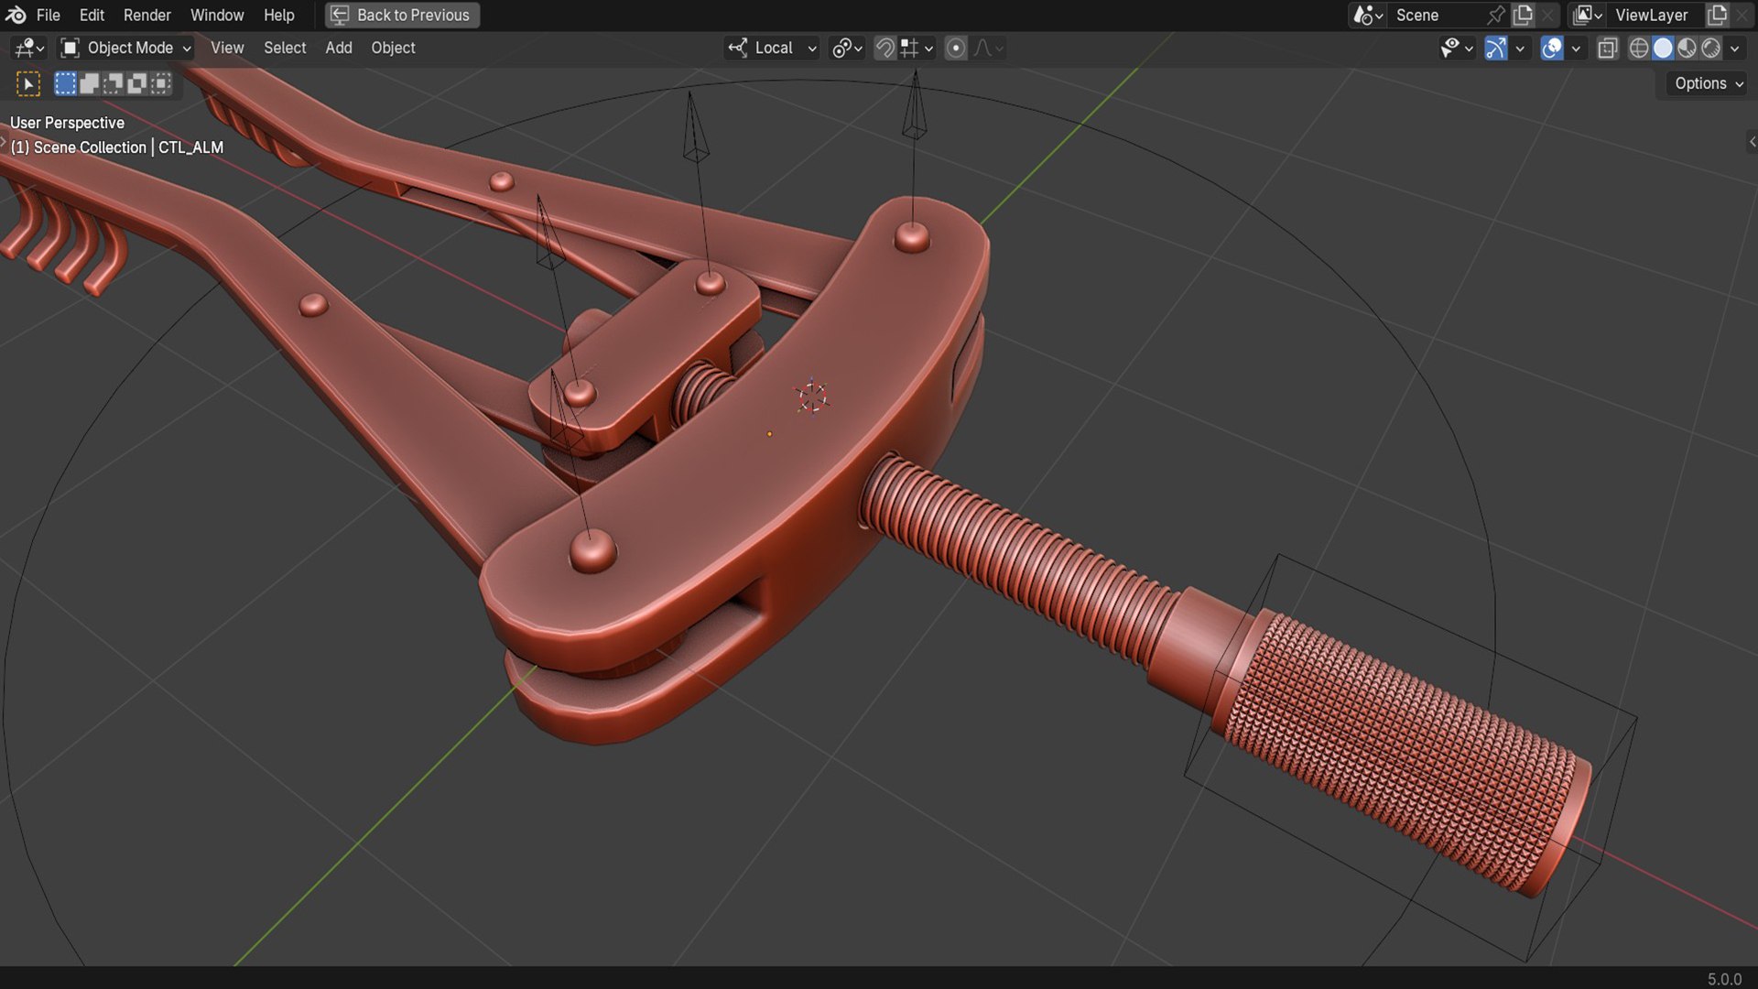This screenshot has width=1758, height=989.
Task: Open the gizmo settings dropdown arrow
Action: 1520,48
